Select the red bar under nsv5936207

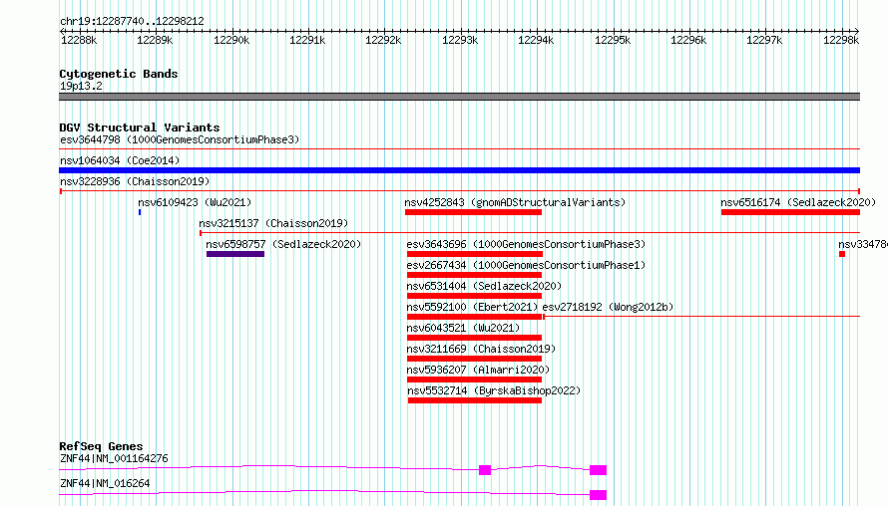(475, 379)
